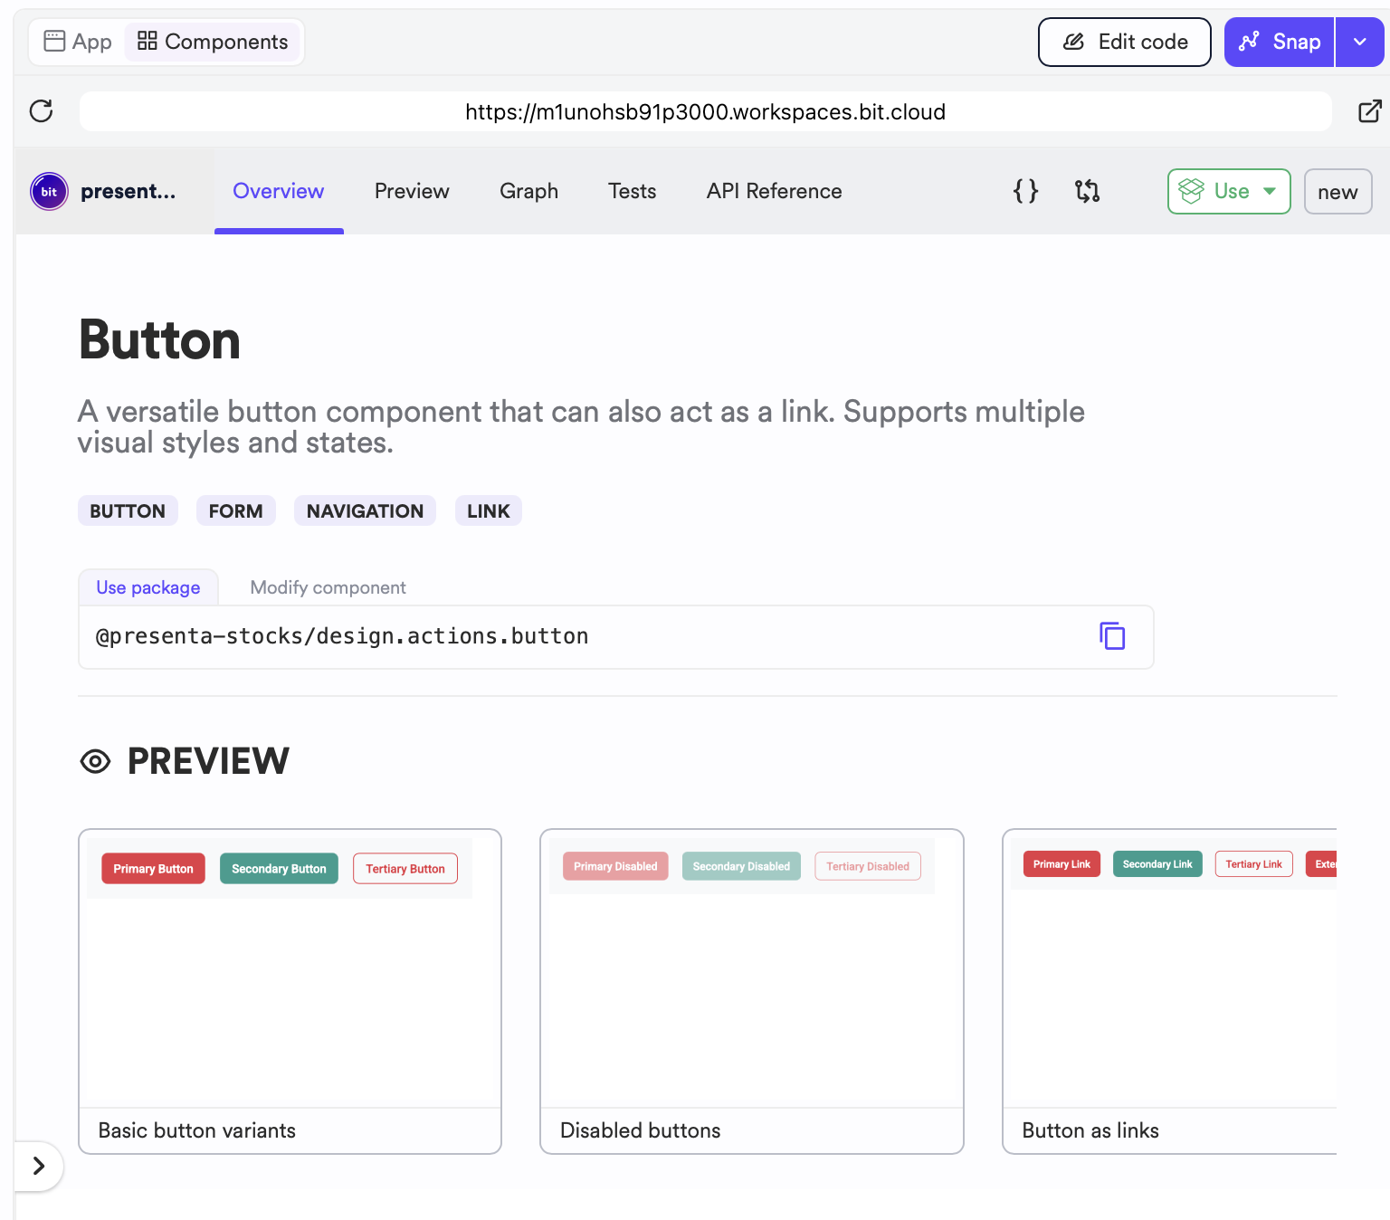Click the page reload icon
This screenshot has width=1390, height=1220.
42,111
